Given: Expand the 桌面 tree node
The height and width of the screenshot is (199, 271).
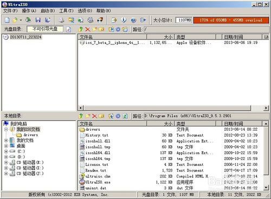Looking at the screenshot, I should coord(6,146).
